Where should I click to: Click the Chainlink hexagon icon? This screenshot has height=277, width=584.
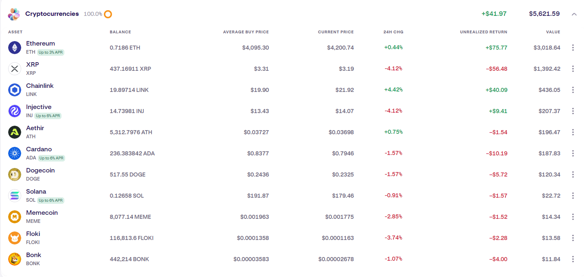[x=15, y=90]
